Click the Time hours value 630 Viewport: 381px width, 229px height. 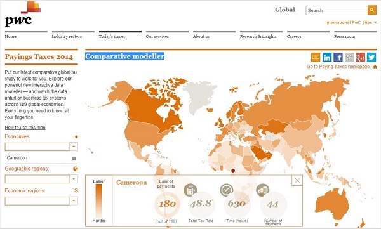236,204
